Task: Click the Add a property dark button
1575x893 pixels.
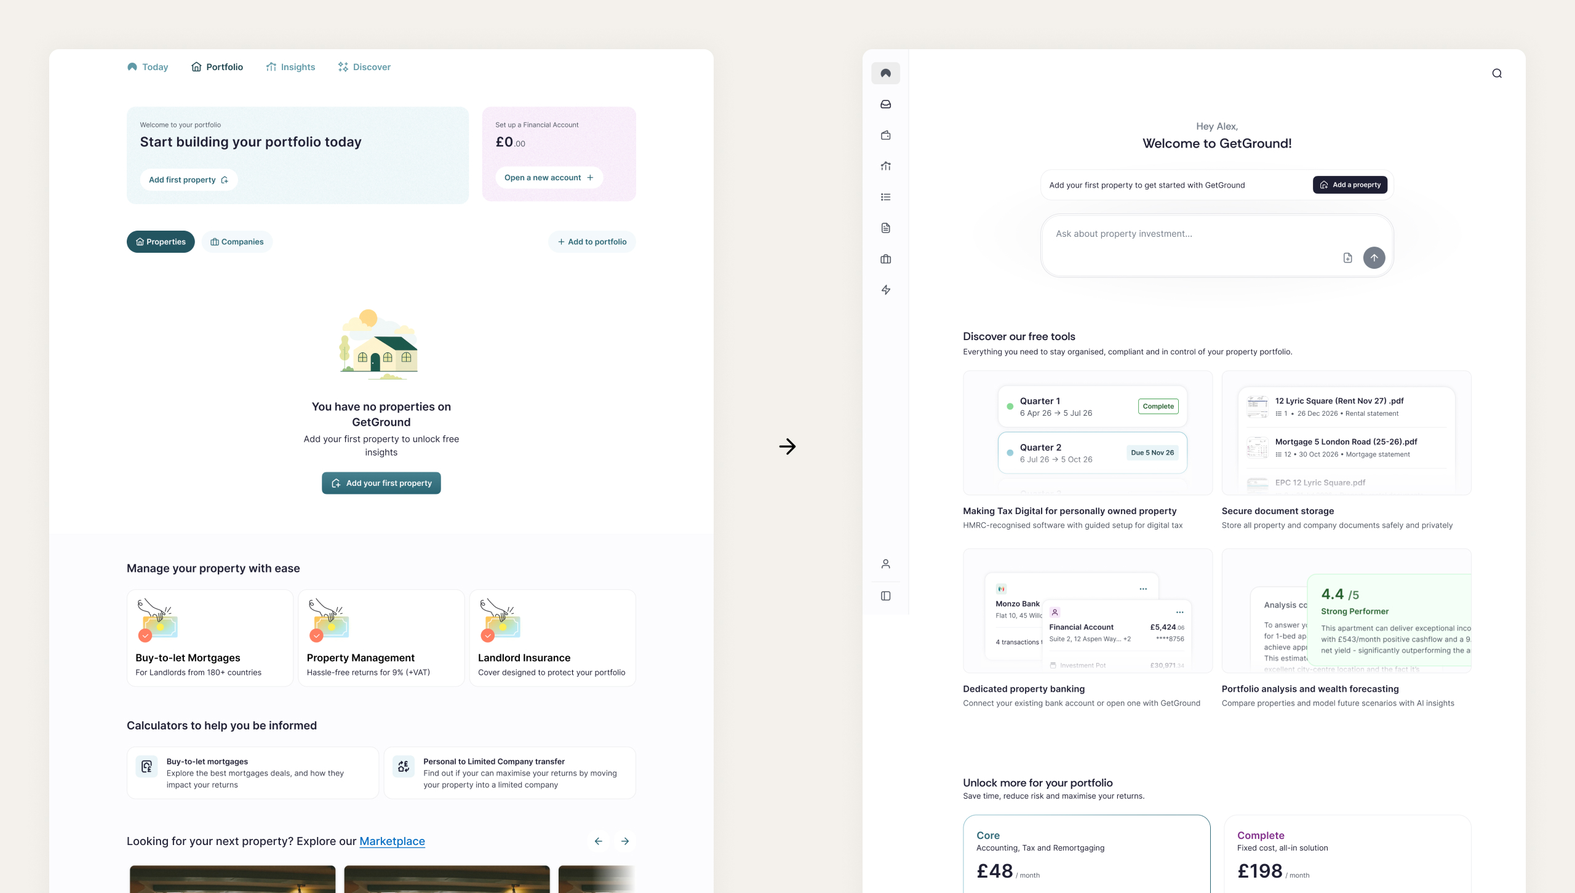Action: (1350, 185)
